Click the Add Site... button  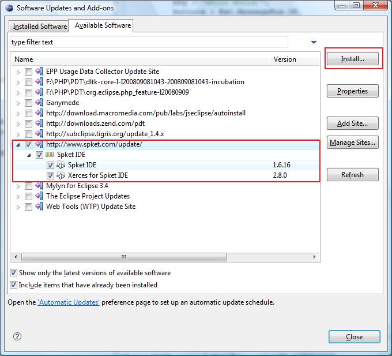point(352,123)
